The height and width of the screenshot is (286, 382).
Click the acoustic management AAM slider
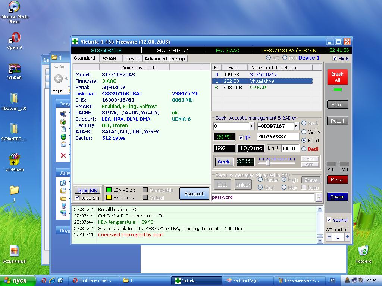click(267, 162)
